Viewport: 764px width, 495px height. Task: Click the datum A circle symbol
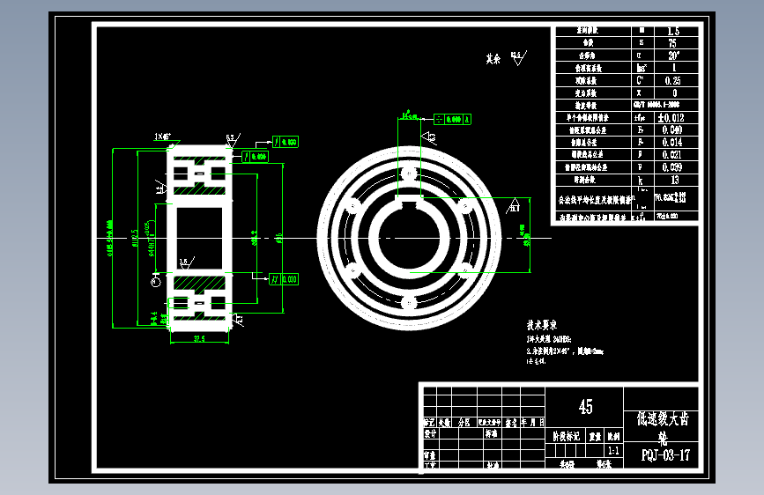pyautogui.click(x=156, y=281)
